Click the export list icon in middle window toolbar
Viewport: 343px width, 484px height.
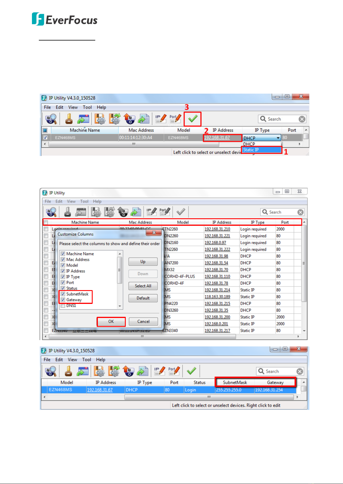click(136, 212)
